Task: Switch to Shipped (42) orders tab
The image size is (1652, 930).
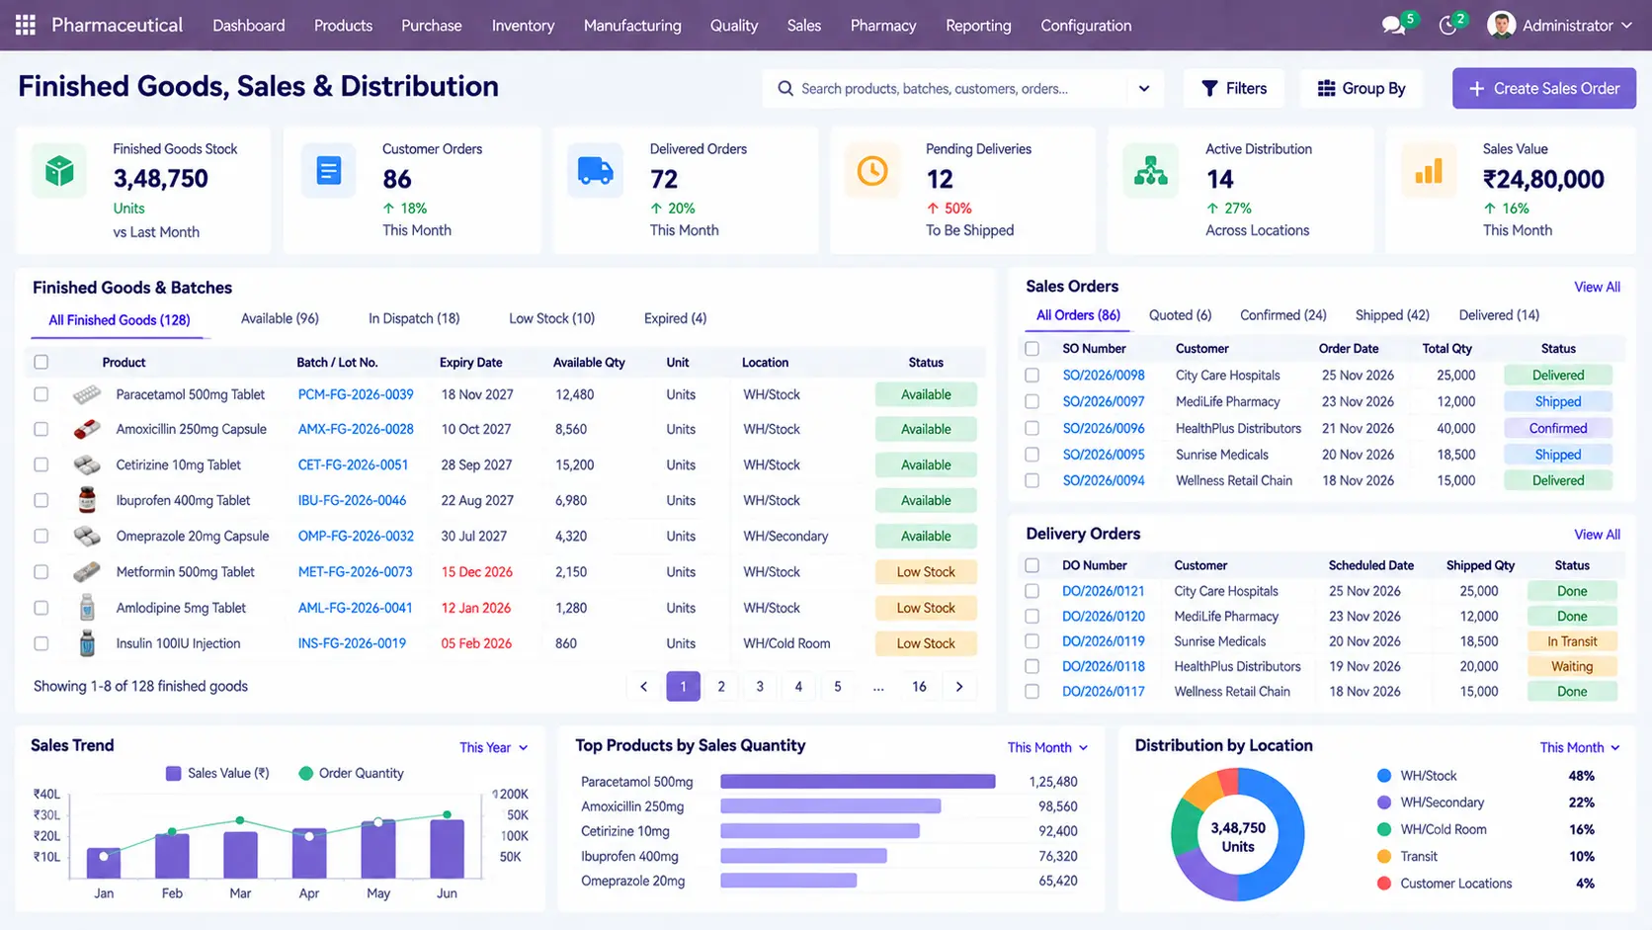Action: point(1392,315)
